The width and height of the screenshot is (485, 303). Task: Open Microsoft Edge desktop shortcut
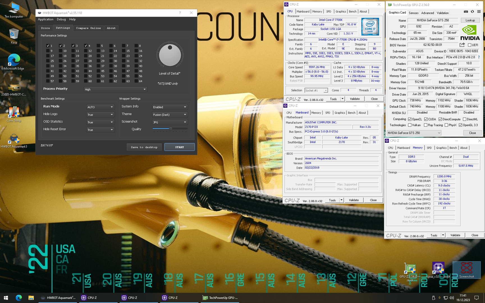coord(14,62)
